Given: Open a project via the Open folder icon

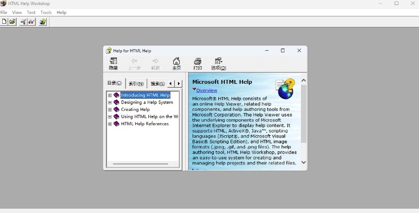Looking at the screenshot, I should point(12,22).
